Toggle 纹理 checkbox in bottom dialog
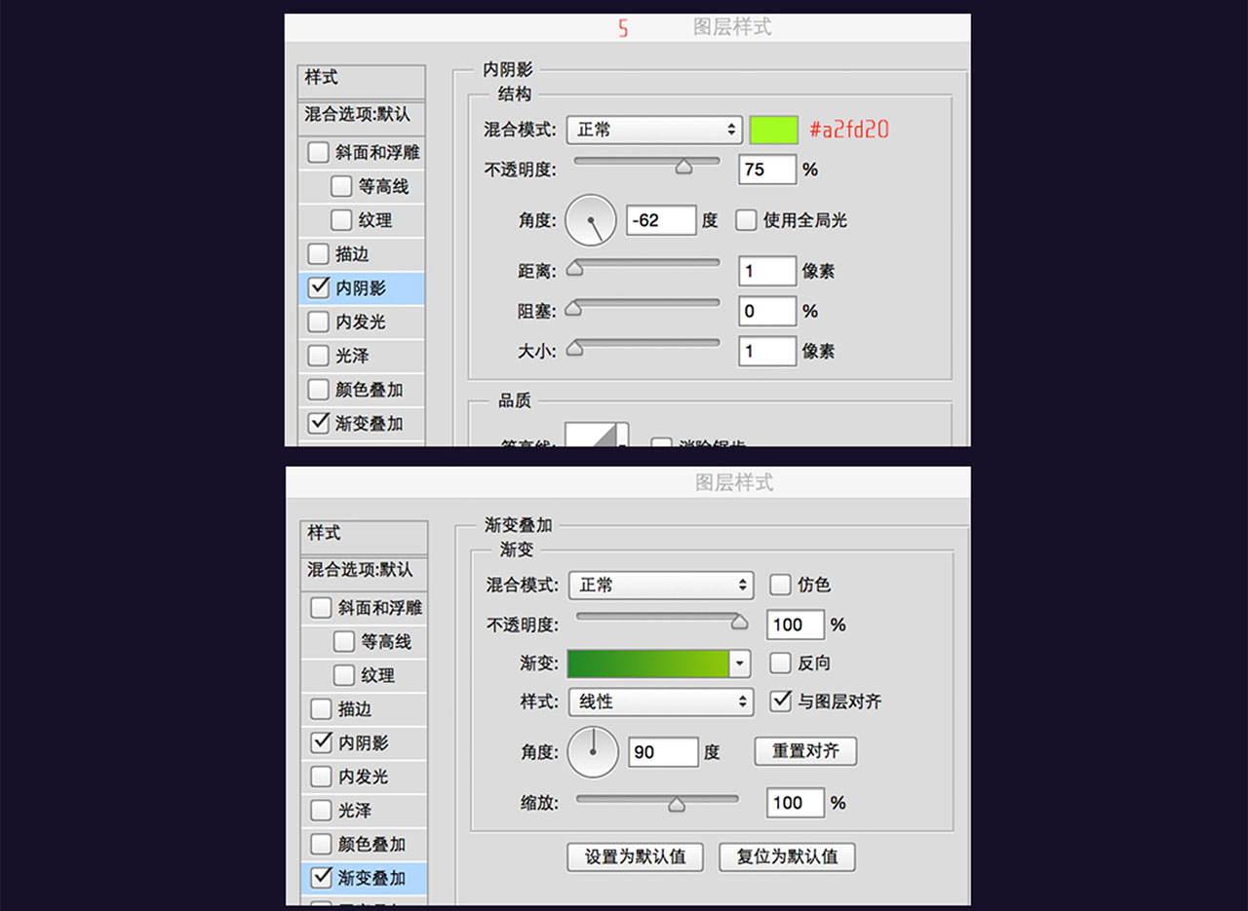Image resolution: width=1248 pixels, height=911 pixels. point(344,675)
